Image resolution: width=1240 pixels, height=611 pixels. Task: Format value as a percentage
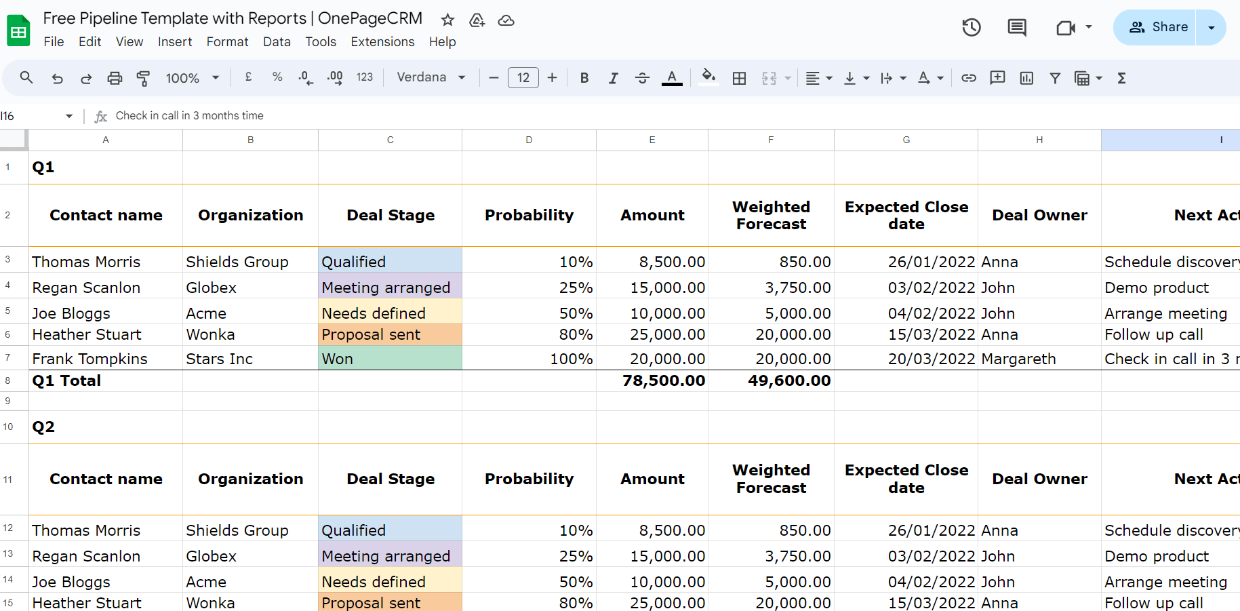[277, 77]
